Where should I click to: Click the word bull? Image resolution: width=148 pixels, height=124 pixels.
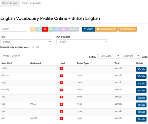[3, 97]
